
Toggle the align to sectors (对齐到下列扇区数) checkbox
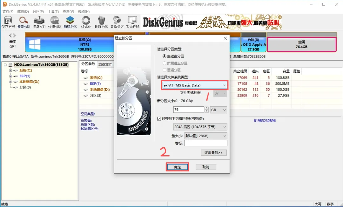pyautogui.click(x=159, y=119)
